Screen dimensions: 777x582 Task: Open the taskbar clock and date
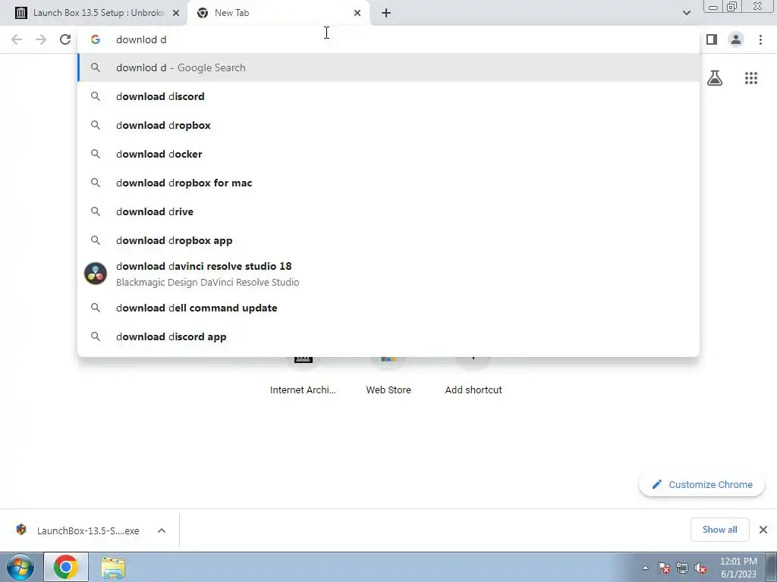click(x=738, y=568)
